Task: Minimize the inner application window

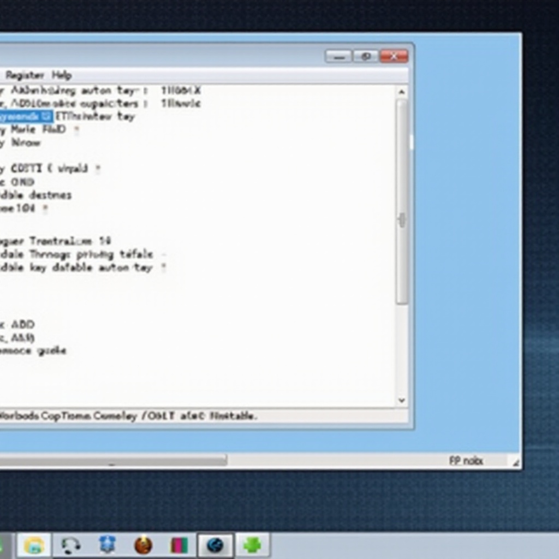Action: [x=338, y=56]
